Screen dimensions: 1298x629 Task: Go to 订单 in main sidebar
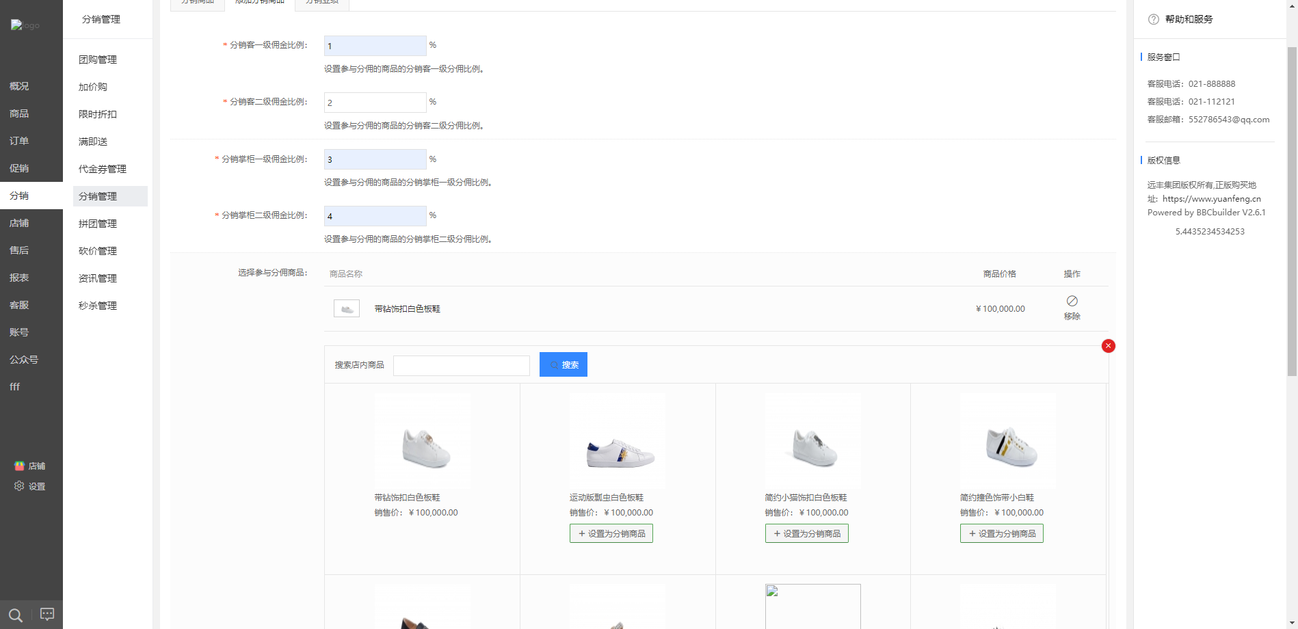click(x=19, y=141)
